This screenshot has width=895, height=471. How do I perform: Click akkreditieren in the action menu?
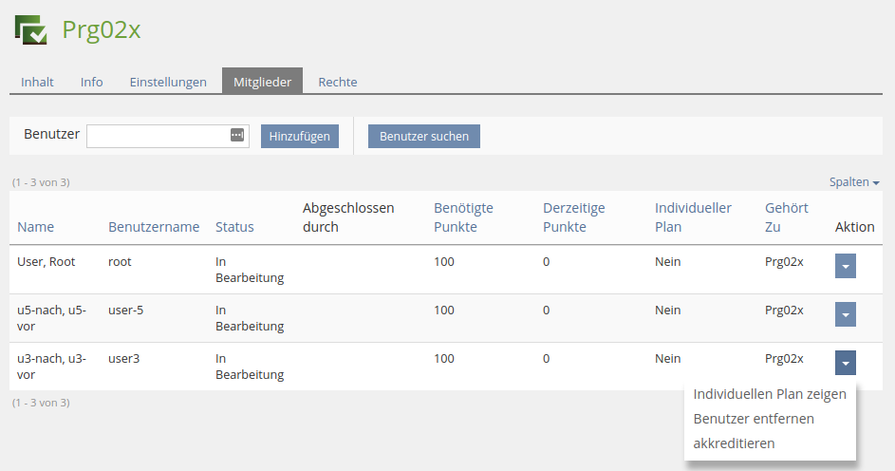tap(734, 443)
